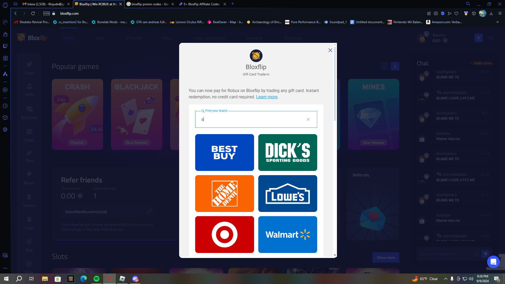Open the Twitch sidebar icon
This screenshot has width=505, height=284.
coord(5,46)
